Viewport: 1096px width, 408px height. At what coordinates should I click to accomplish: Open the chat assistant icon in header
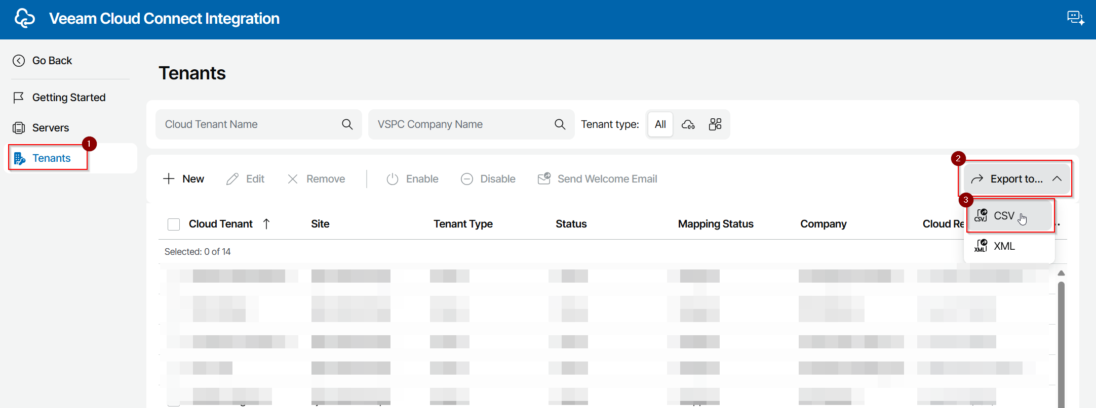(x=1076, y=18)
